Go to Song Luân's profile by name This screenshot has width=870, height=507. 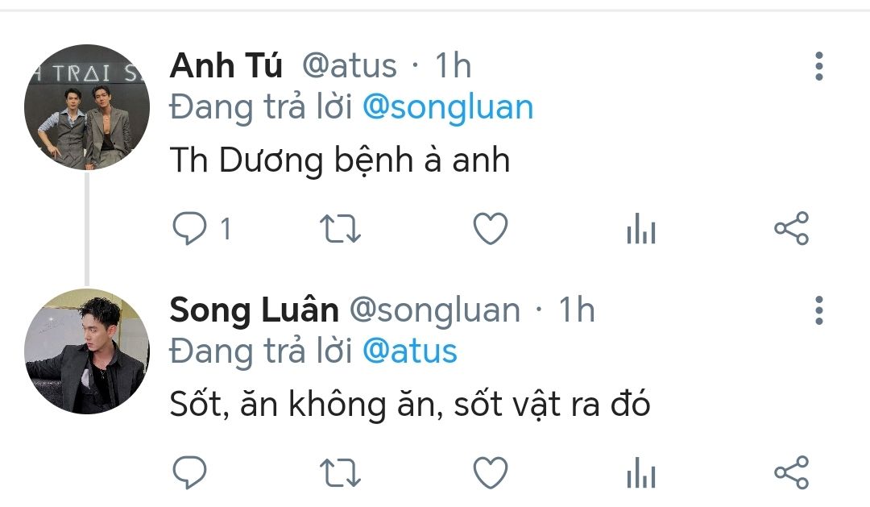click(x=255, y=310)
